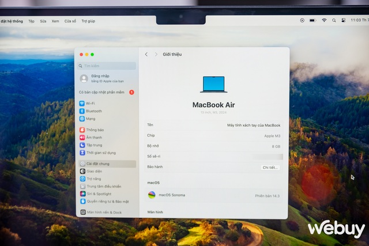Open Thông báo notifications icon
The height and width of the screenshot is (246, 369).
82,130
